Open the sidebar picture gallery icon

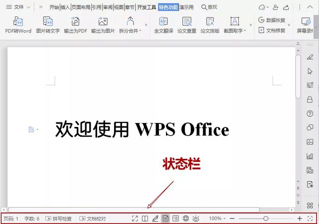[310, 142]
